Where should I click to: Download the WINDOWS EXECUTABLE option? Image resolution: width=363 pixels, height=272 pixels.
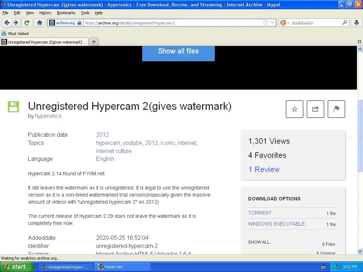coord(277,224)
